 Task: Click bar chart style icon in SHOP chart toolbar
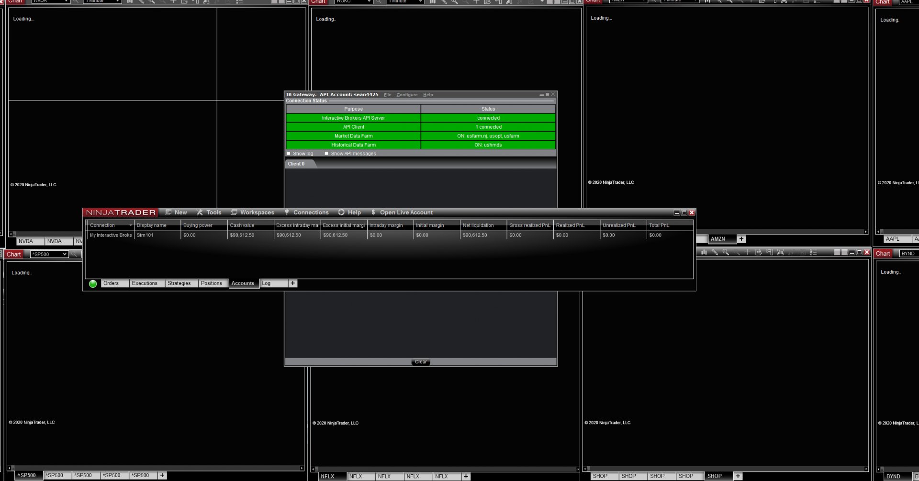pyautogui.click(x=704, y=252)
